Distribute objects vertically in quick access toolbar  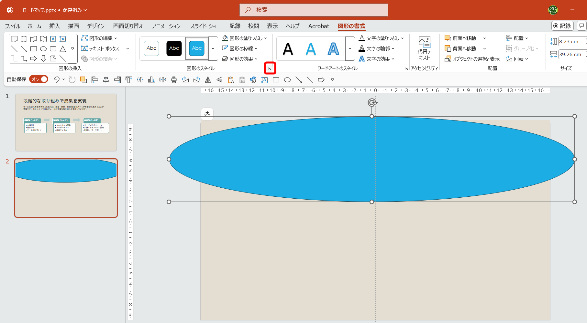[x=174, y=80]
